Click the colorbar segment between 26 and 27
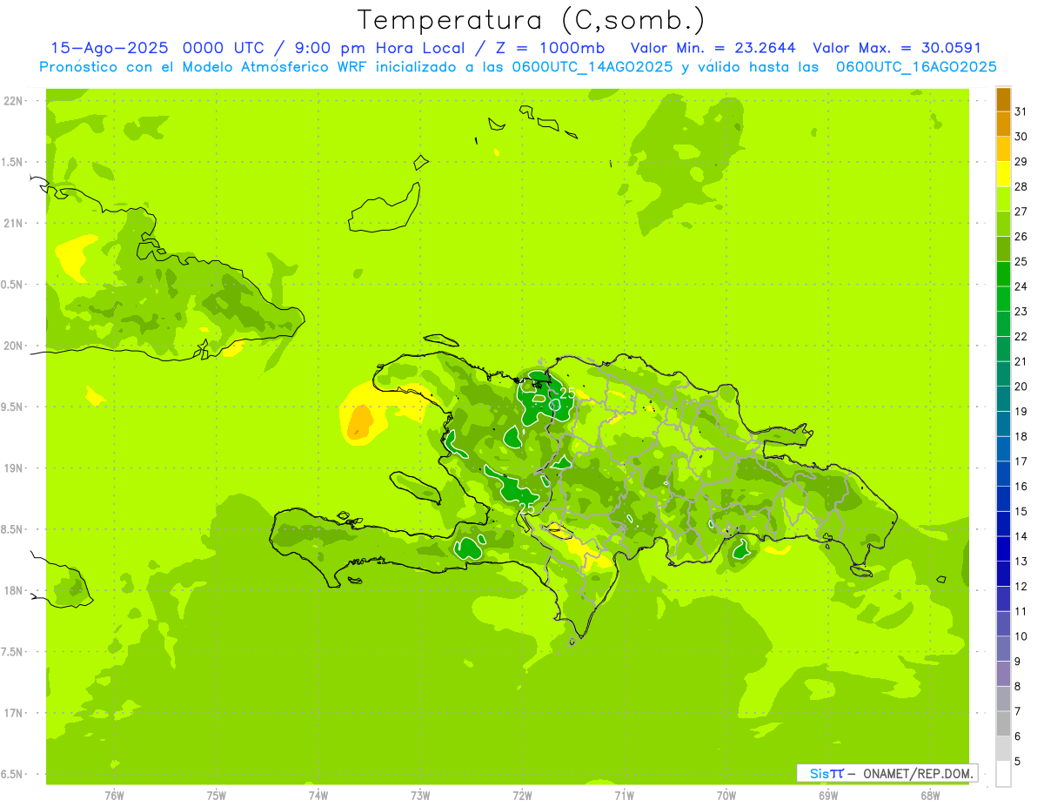Viewport: 1044px width, 807px height. 1003,225
